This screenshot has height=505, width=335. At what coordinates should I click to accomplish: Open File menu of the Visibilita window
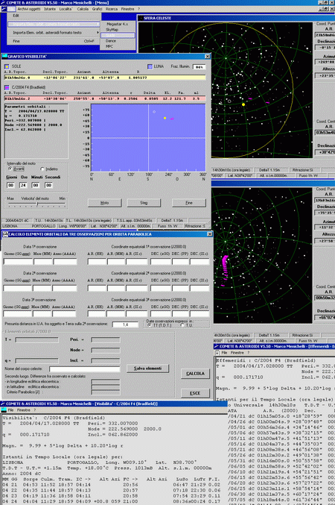click(10, 410)
